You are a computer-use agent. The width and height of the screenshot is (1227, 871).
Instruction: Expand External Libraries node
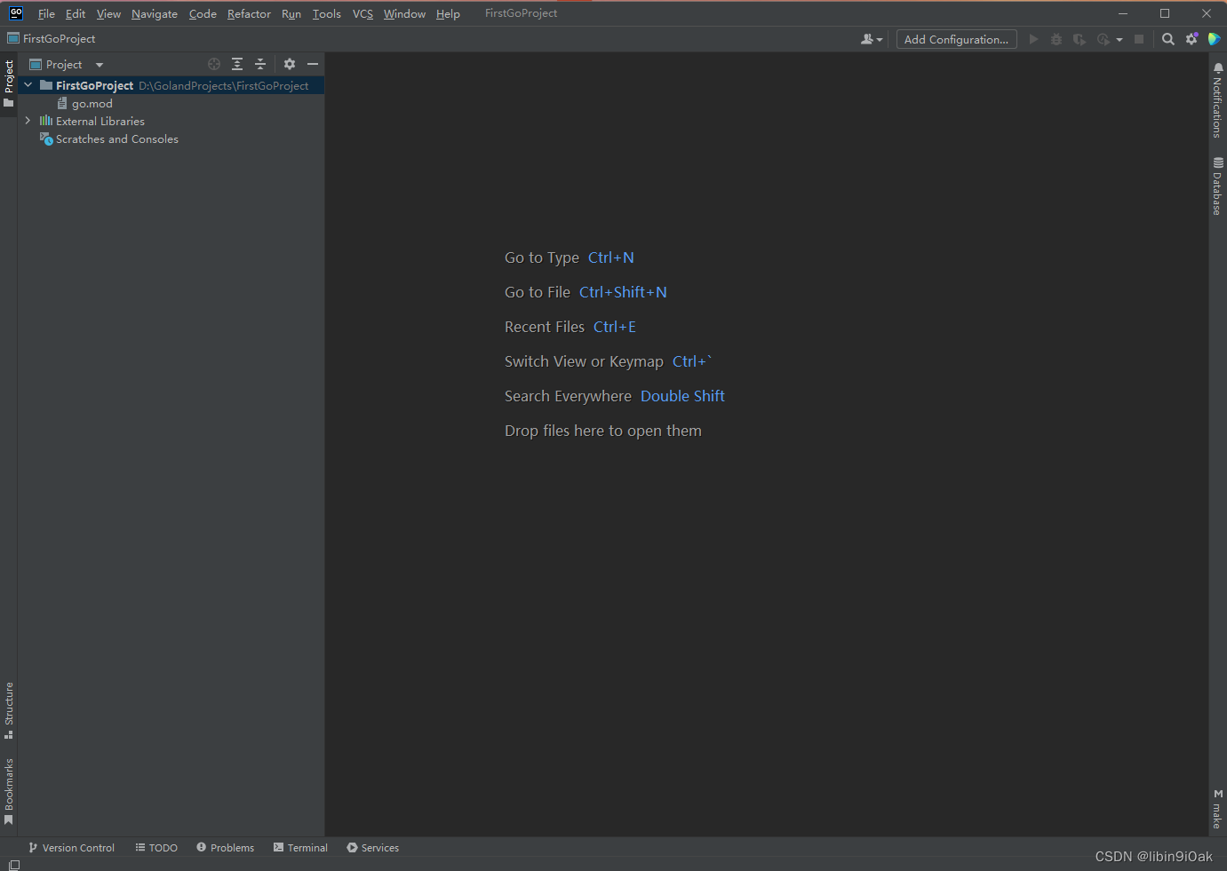28,121
